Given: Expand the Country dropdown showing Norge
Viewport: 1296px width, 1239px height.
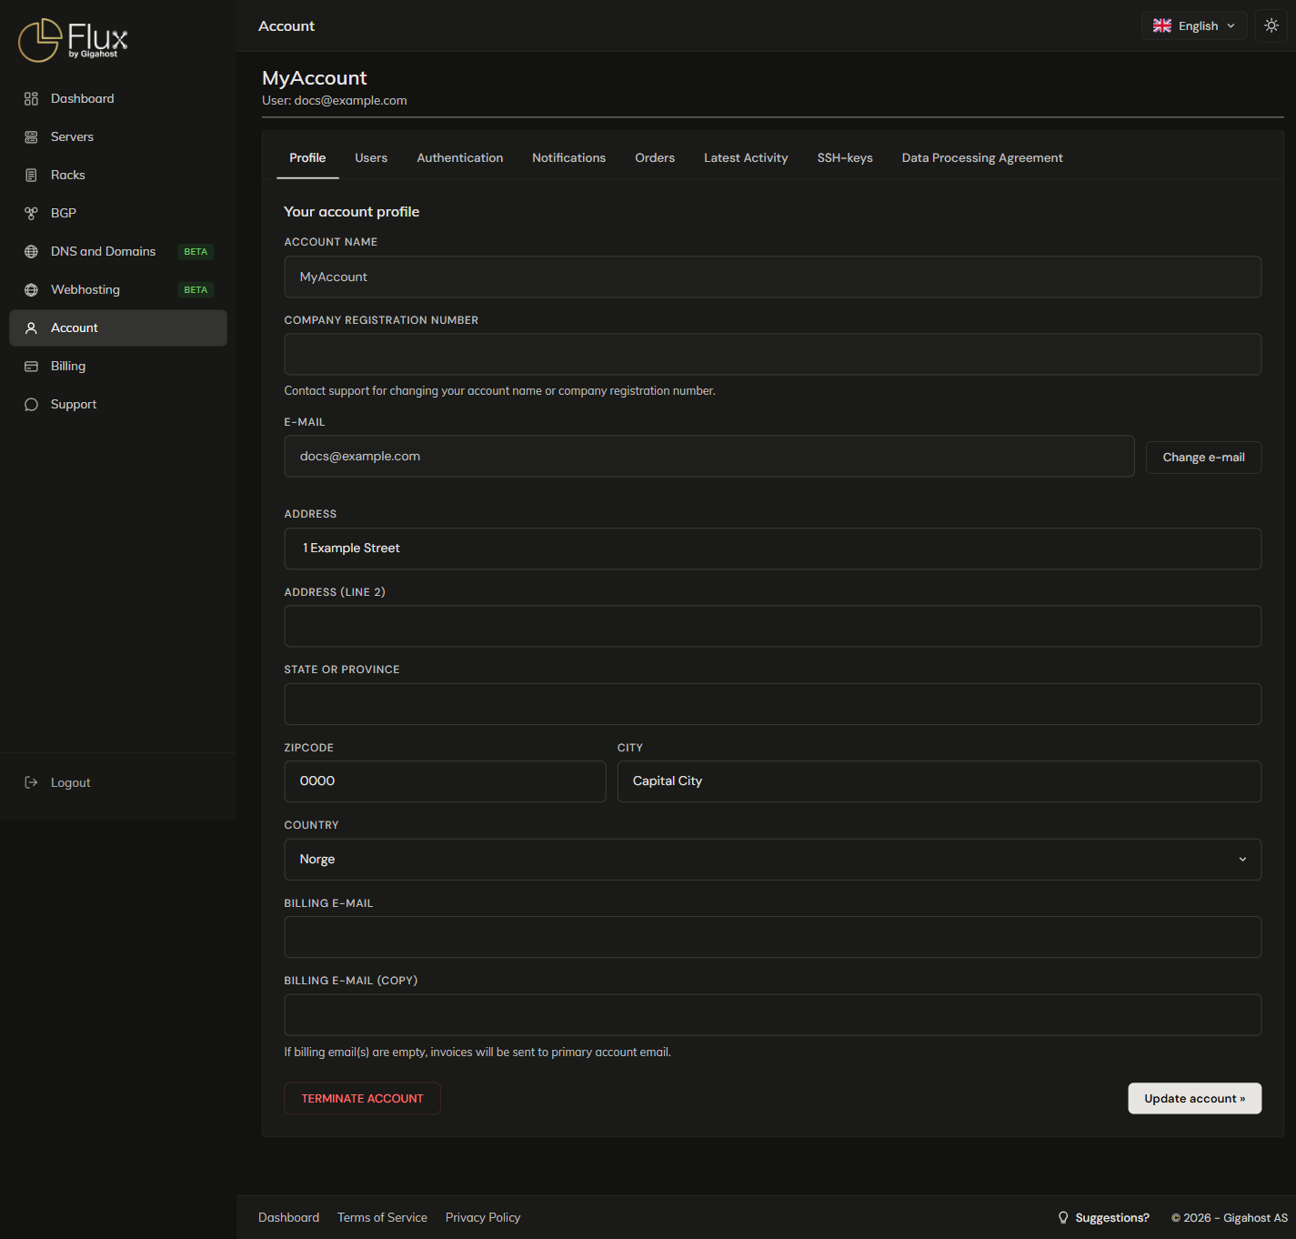Looking at the screenshot, I should [772, 860].
